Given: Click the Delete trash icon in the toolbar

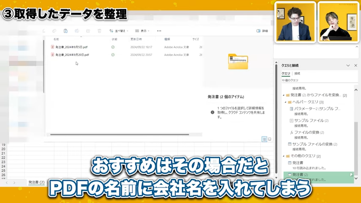Looking at the screenshot, I should pos(100,31).
